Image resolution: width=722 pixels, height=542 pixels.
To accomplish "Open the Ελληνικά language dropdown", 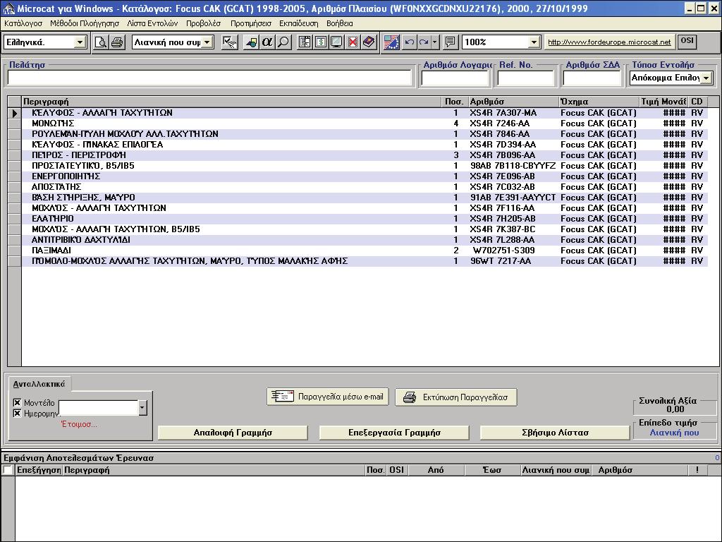I will pyautogui.click(x=80, y=42).
